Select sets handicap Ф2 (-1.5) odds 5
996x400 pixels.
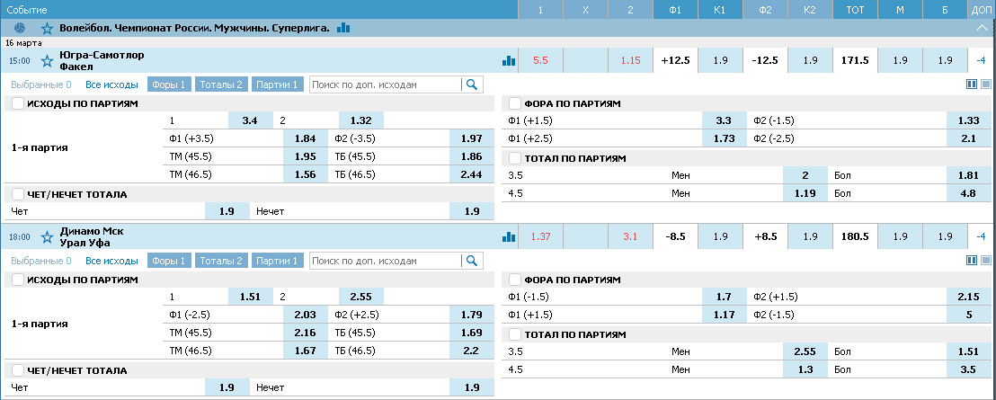968,315
